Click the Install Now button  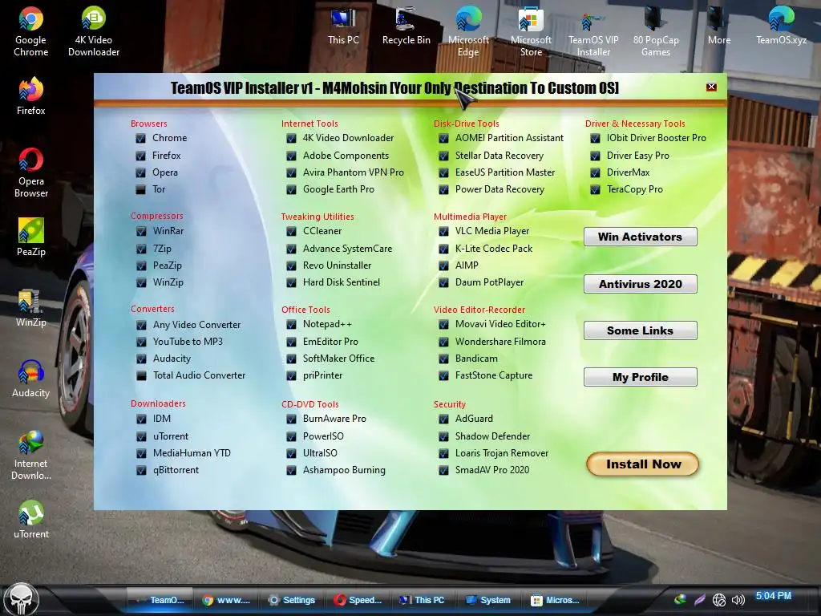pyautogui.click(x=643, y=464)
